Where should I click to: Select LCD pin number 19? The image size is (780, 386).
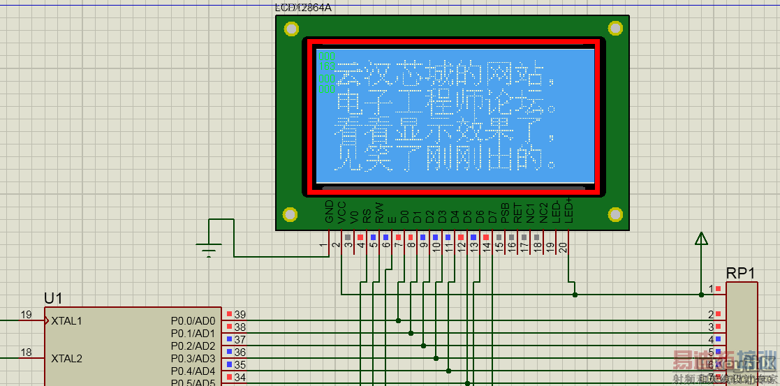pos(550,247)
